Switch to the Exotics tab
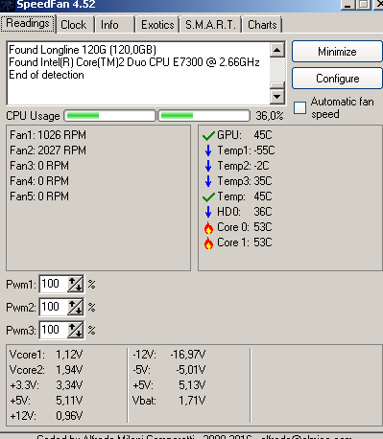 157,25
